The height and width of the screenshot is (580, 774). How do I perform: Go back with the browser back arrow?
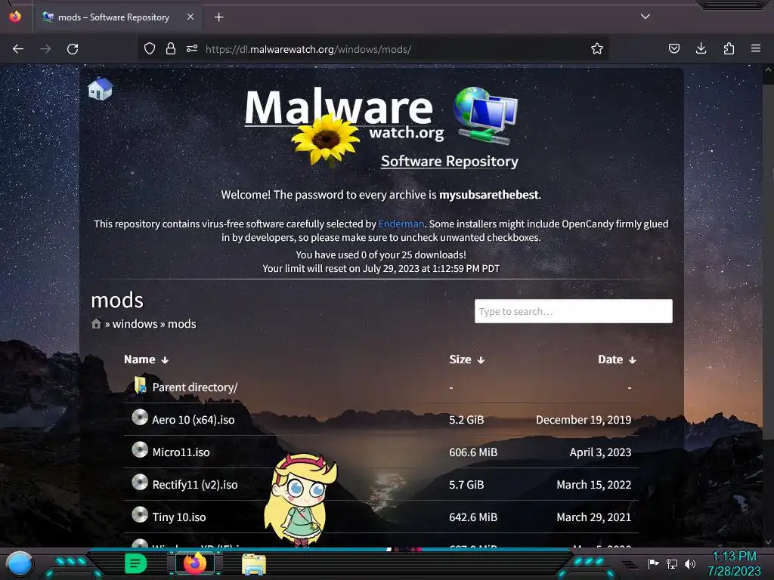point(18,49)
